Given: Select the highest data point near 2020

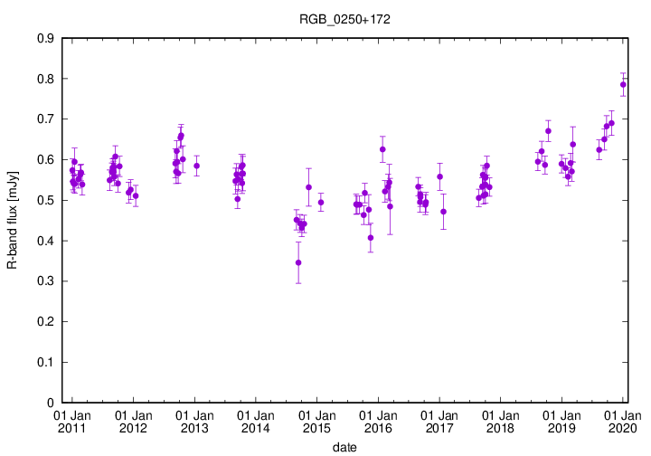Looking at the screenshot, I should click(x=623, y=85).
